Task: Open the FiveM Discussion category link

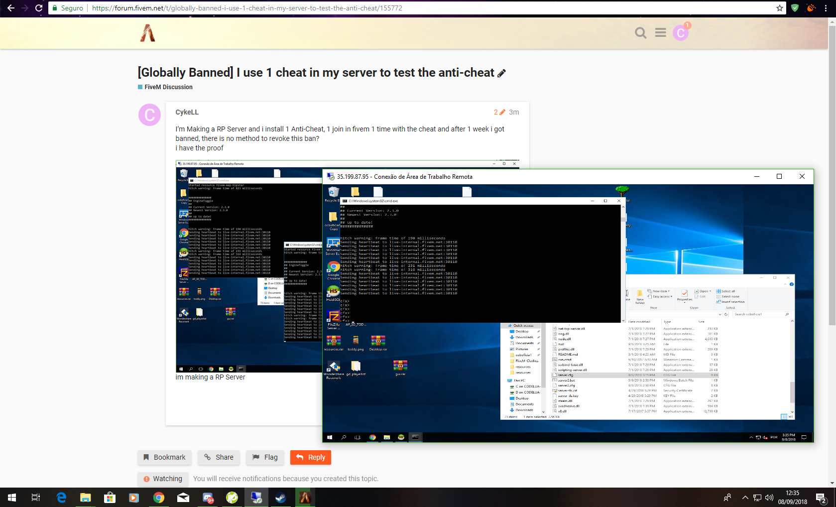Action: click(168, 87)
